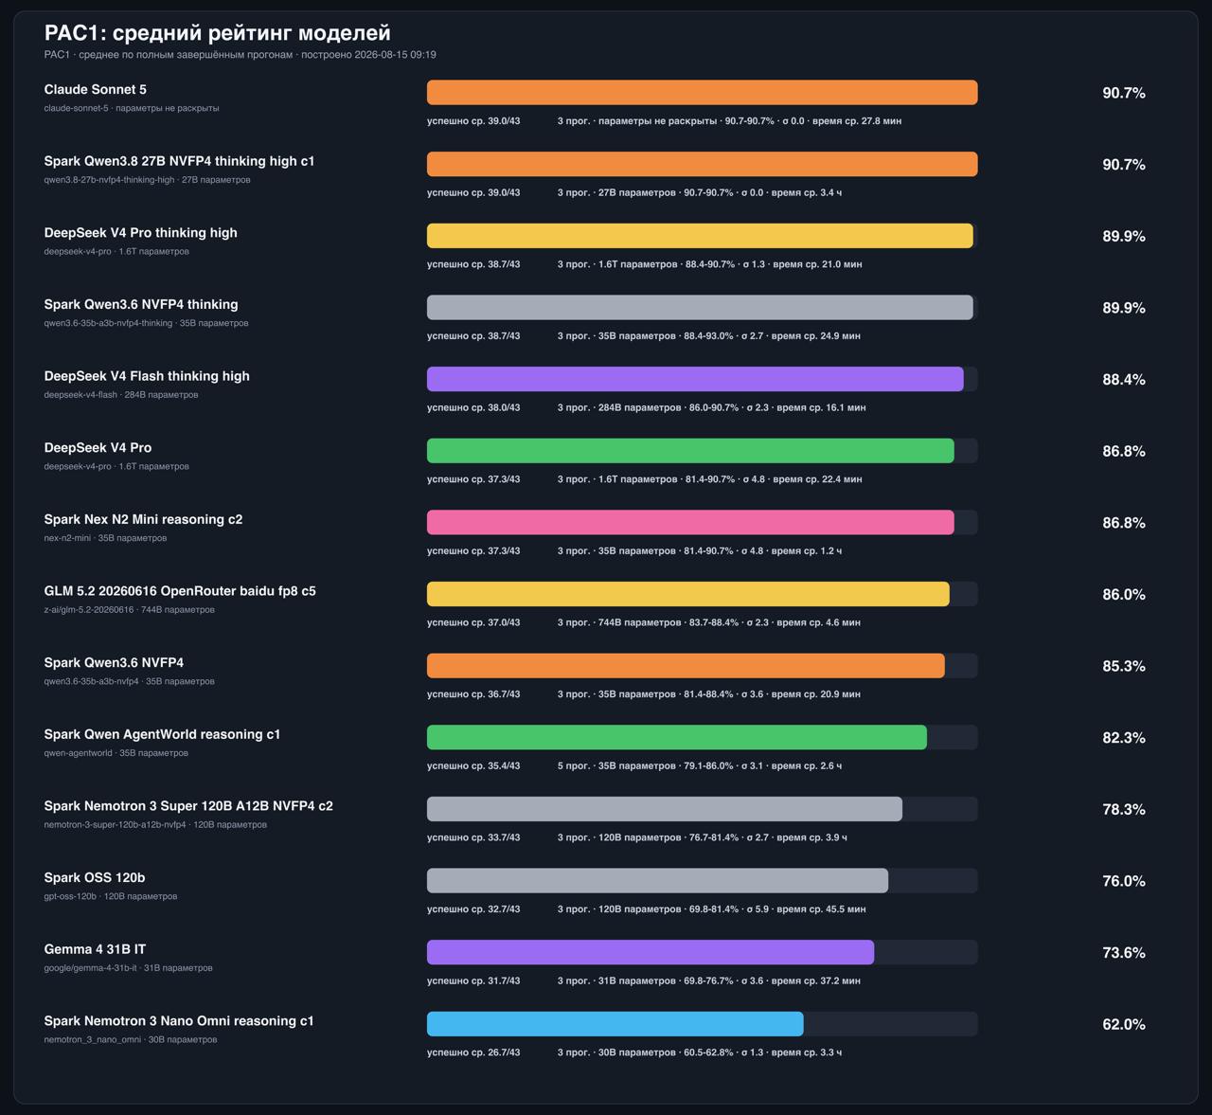
Task: Click identifier "nex-n2-mini · 35B параметров"
Action: click(x=106, y=538)
